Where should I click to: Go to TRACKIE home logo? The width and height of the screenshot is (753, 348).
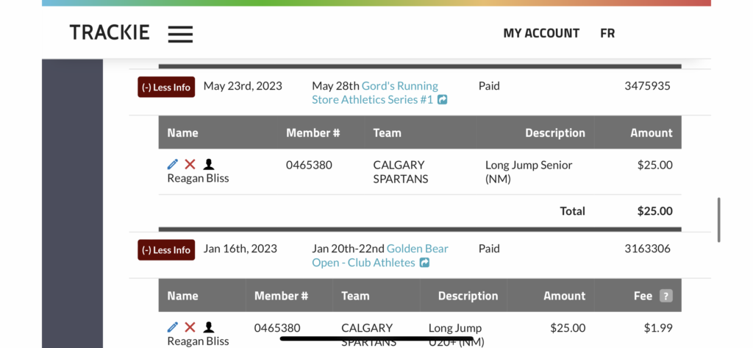tap(110, 32)
